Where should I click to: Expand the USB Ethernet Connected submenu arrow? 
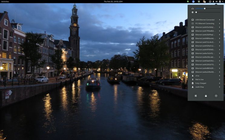point(220,20)
